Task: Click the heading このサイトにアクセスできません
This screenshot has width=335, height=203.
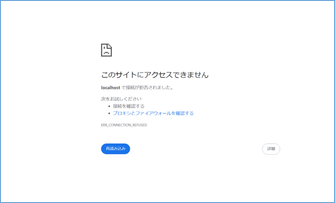Action: point(155,75)
